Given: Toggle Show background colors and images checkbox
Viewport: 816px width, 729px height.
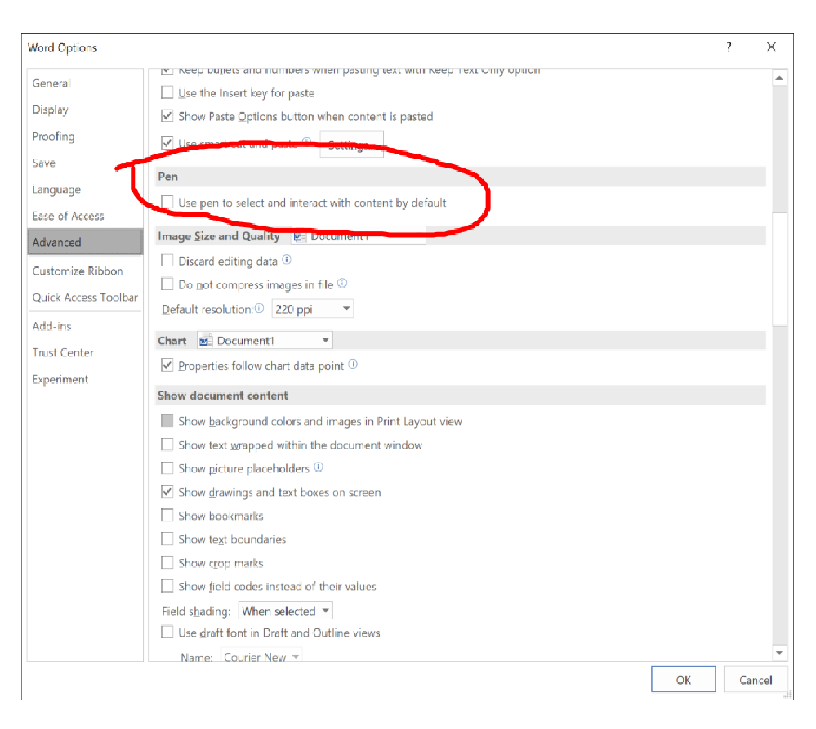Looking at the screenshot, I should coord(167,420).
